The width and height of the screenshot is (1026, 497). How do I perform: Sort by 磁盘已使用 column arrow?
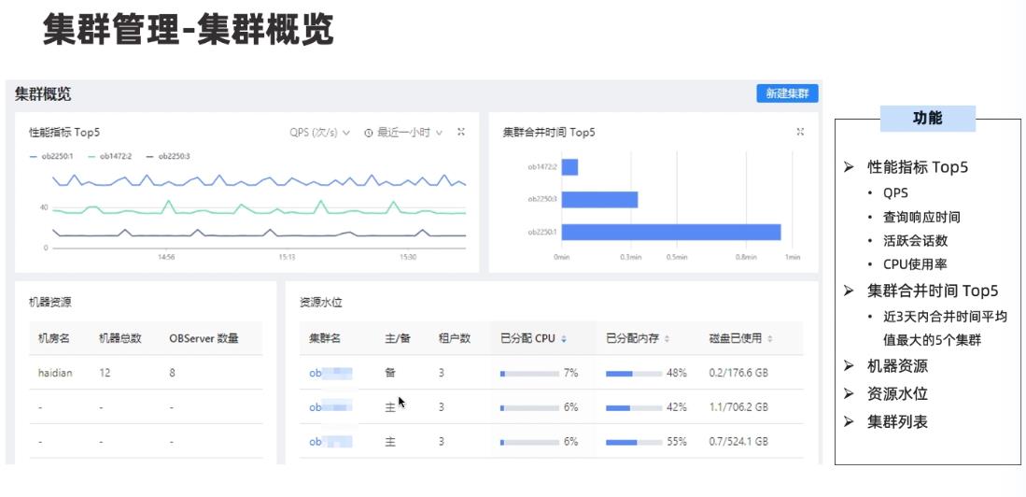click(x=770, y=339)
